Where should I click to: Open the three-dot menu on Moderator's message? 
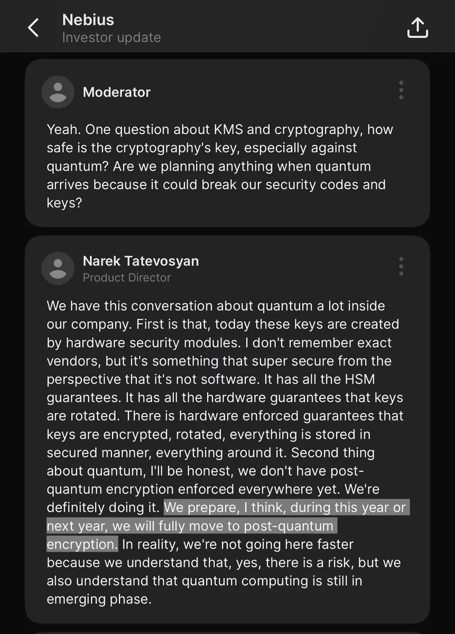401,90
